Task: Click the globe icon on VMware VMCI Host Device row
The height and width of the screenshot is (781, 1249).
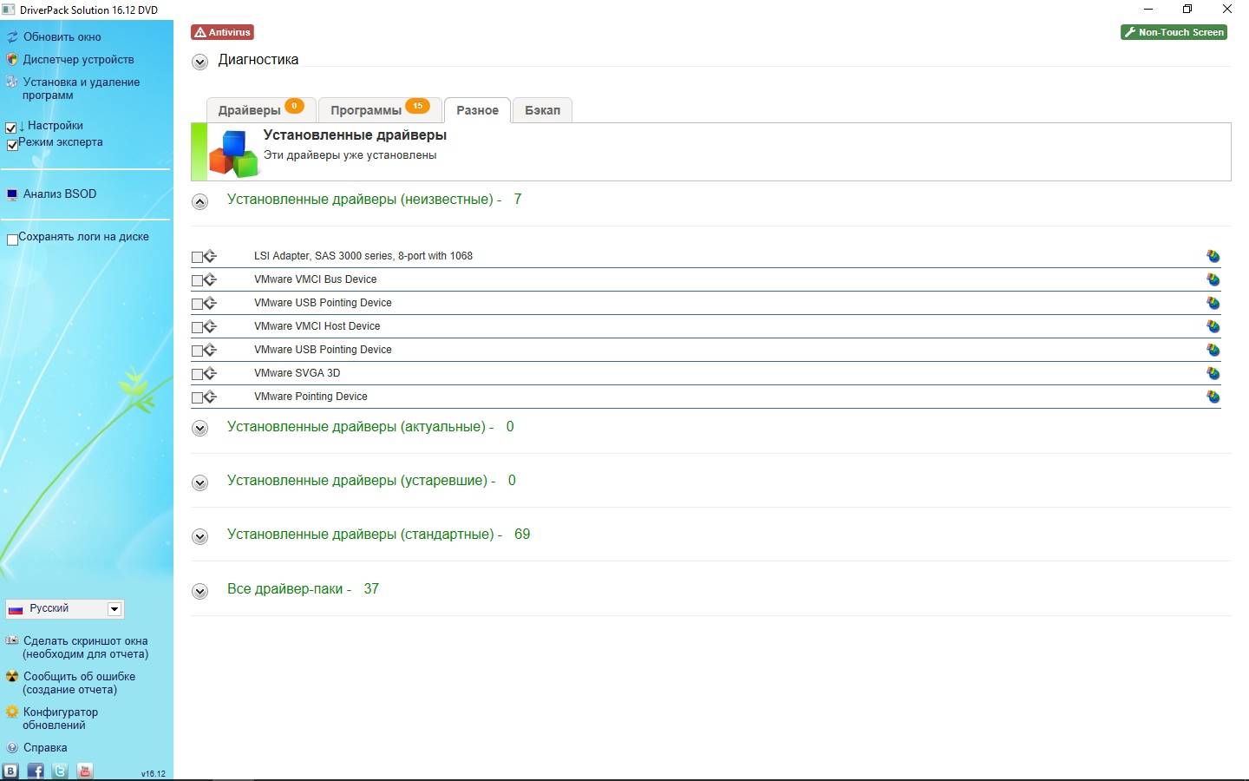Action: pos(1213,326)
